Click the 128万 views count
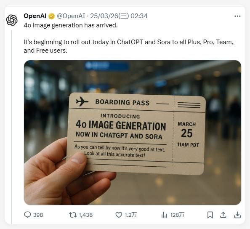250x229 pixels. coord(177,215)
